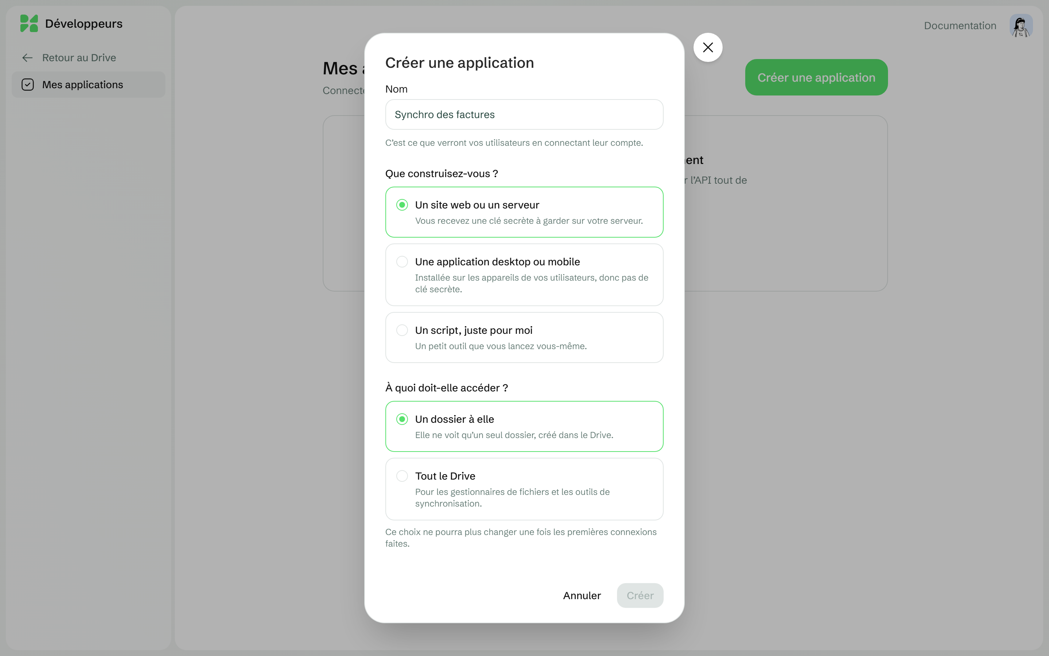Click the 'Que construisez-vous ?' label

pyautogui.click(x=441, y=173)
